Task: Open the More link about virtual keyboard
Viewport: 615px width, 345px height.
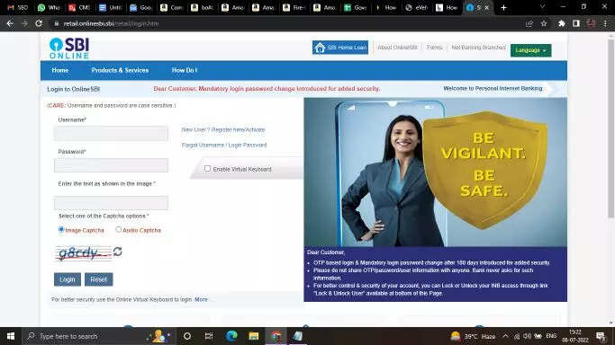Action: pos(201,299)
